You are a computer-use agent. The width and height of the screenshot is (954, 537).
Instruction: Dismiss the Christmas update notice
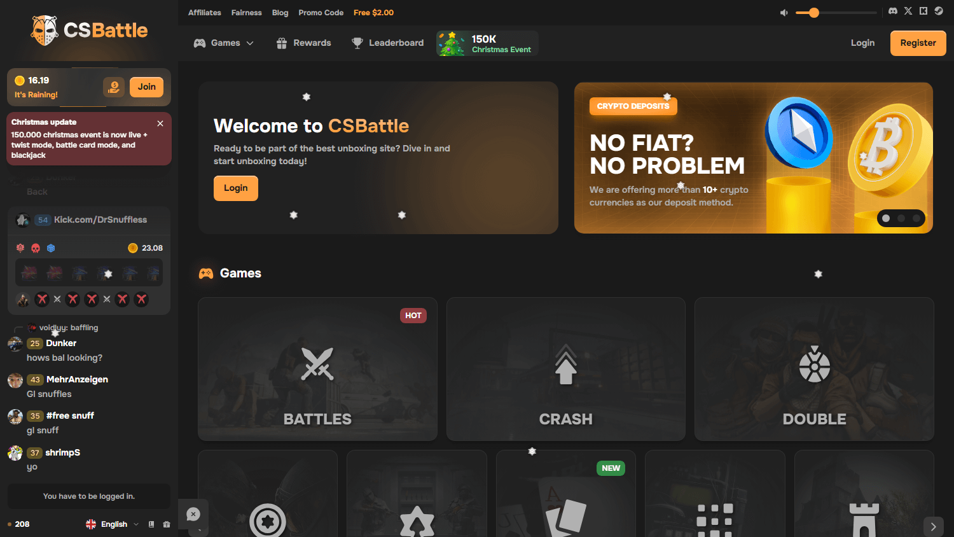[160, 123]
